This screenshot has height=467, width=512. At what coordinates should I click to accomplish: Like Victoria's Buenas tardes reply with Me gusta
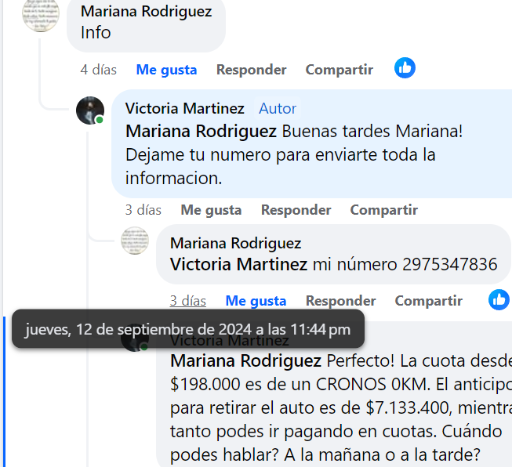coord(211,210)
